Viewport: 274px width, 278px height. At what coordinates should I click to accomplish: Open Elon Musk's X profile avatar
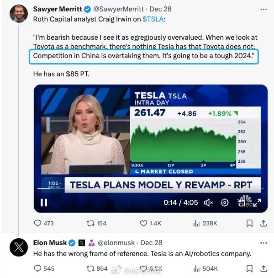(x=19, y=247)
